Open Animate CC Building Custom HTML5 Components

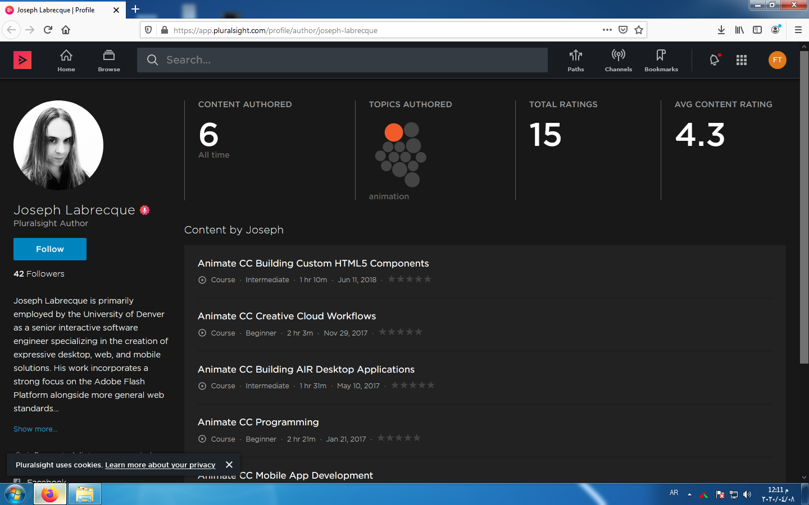313,263
